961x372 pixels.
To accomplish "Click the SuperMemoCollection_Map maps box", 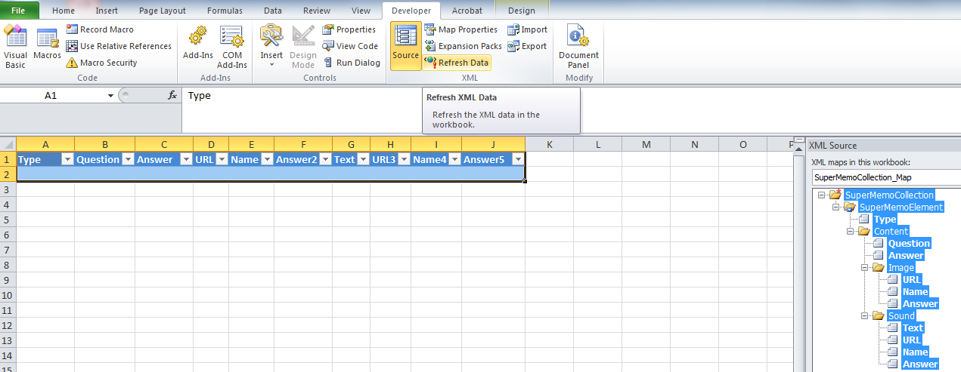I will [x=886, y=178].
